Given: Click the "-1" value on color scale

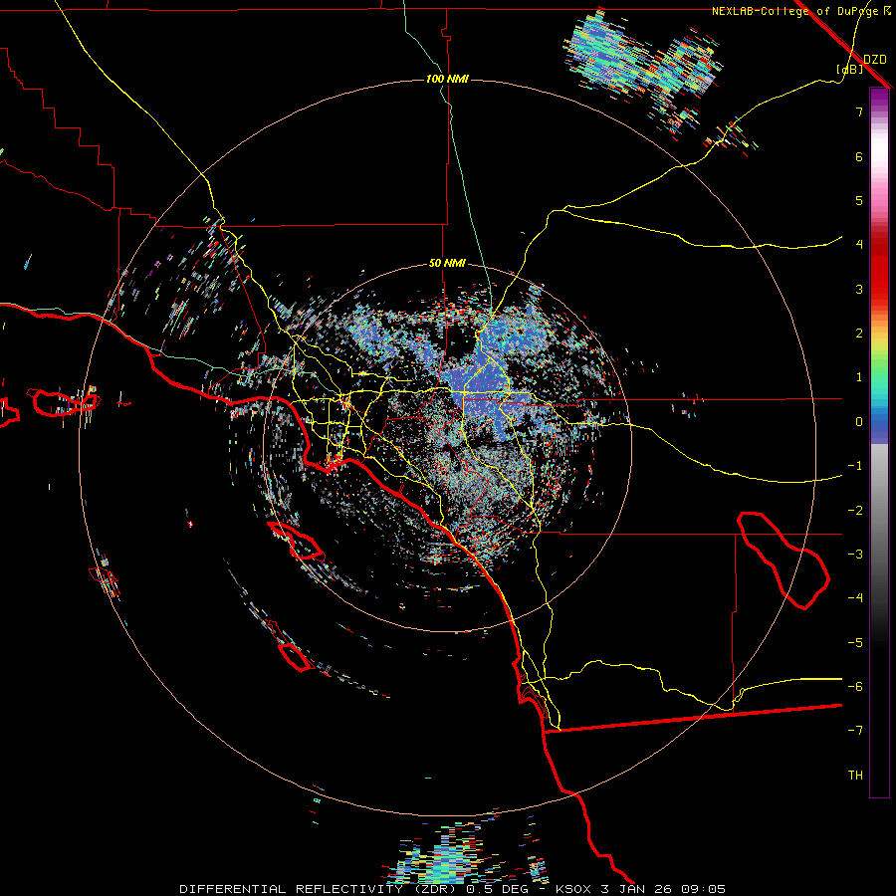Looking at the screenshot, I should [855, 466].
